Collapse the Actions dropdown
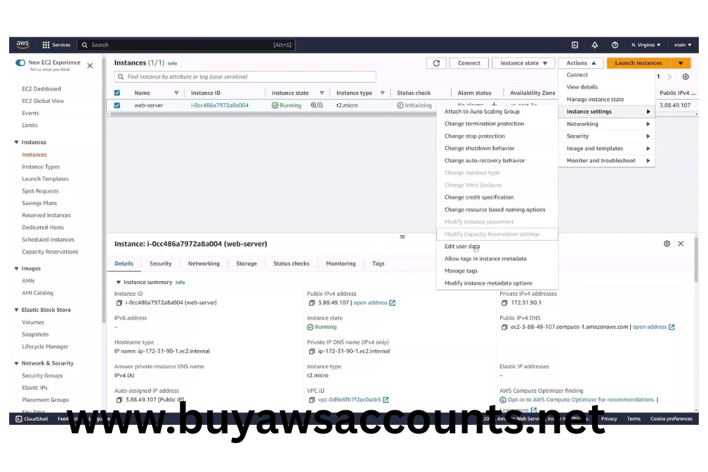Screen dimensions: 708x472 (x=581, y=63)
